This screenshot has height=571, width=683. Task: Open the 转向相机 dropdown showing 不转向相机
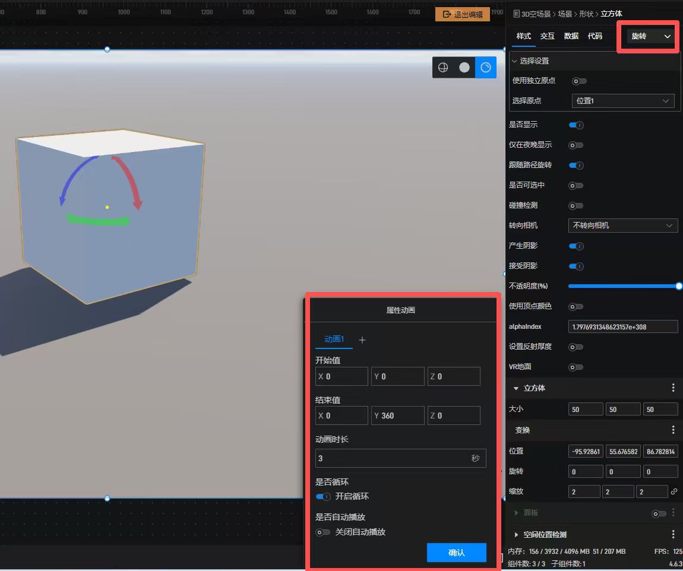pyautogui.click(x=622, y=226)
